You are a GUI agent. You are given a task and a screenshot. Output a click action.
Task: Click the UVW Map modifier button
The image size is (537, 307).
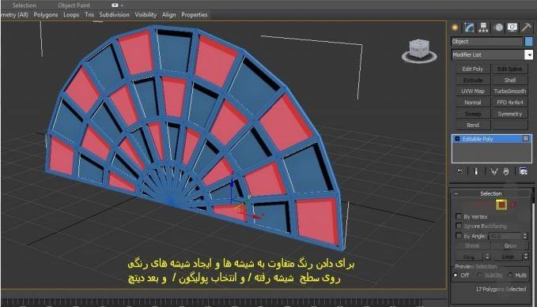click(473, 92)
